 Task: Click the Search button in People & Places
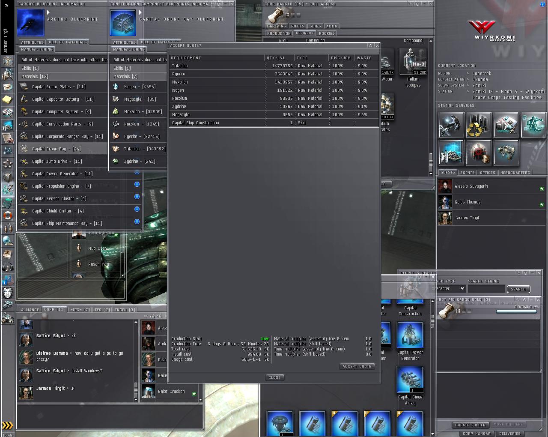[x=518, y=289]
